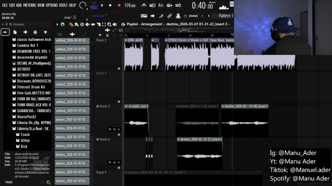
Task: Toggle link note/automation chain icon
Action: pyautogui.click(x=170, y=16)
